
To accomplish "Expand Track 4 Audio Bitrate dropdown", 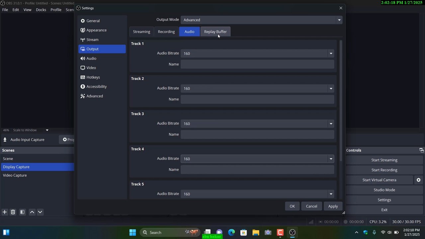I will click(x=331, y=159).
